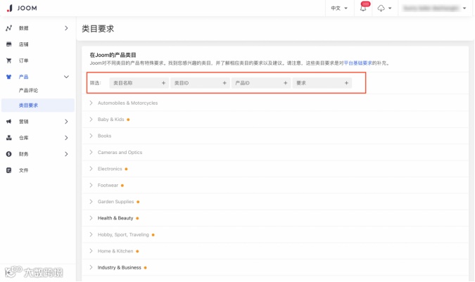The width and height of the screenshot is (475, 282).
Task: Open the account name dropdown
Action: tap(434, 8)
